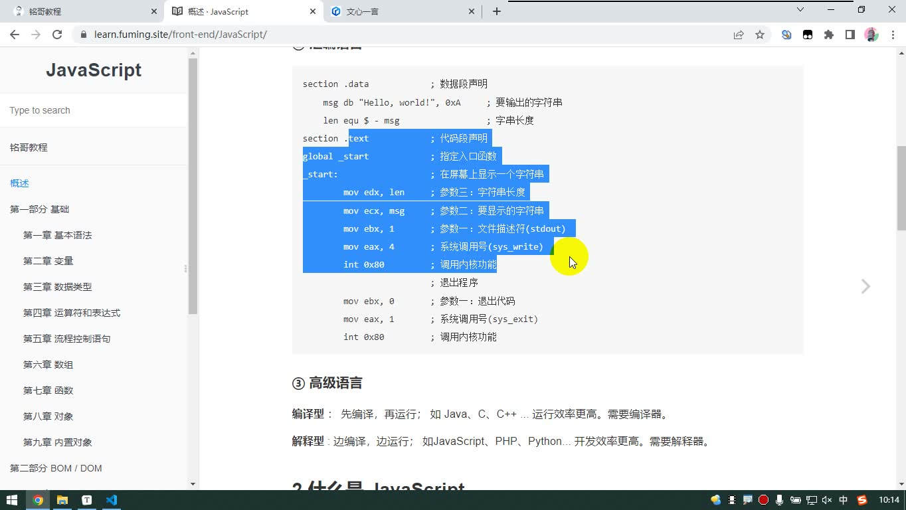Click the next-page arrow on the right
The height and width of the screenshot is (510, 906).
(x=865, y=286)
